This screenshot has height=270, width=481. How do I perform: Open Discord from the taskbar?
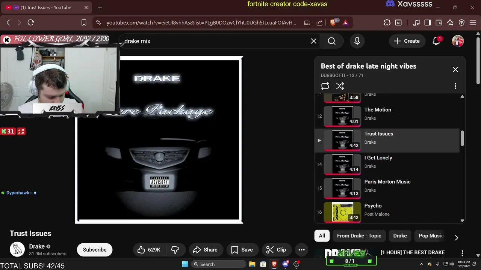point(285,264)
